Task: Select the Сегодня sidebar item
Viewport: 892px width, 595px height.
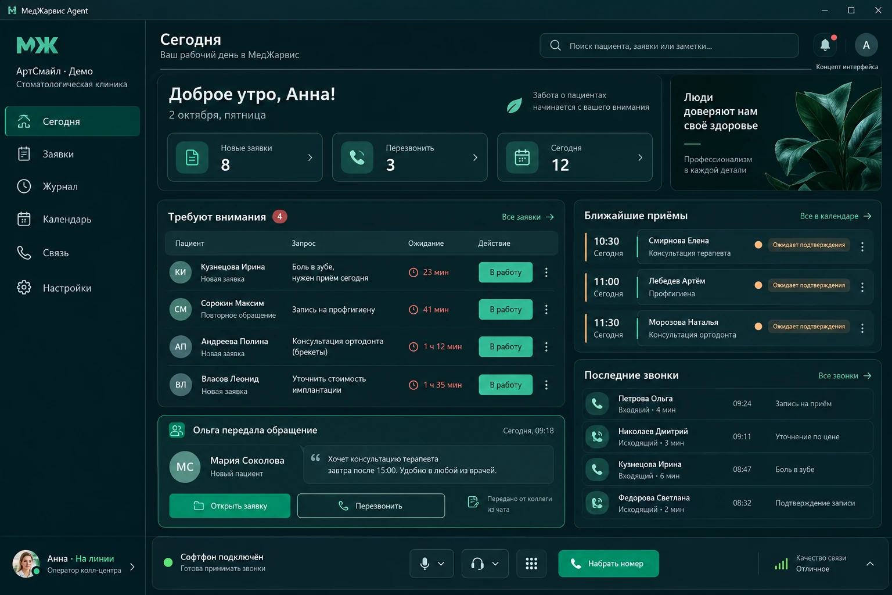Action: pos(73,121)
